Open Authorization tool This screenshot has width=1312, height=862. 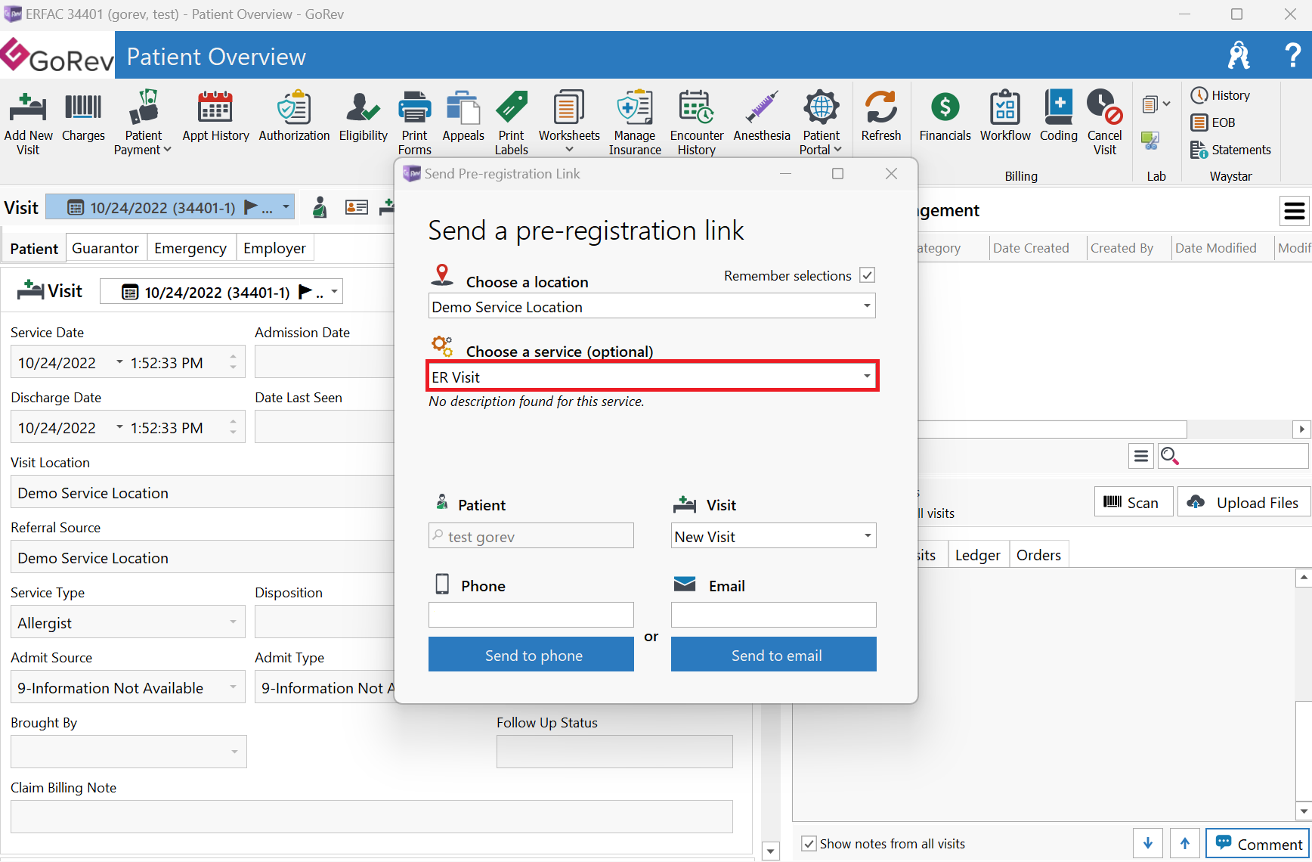294,116
